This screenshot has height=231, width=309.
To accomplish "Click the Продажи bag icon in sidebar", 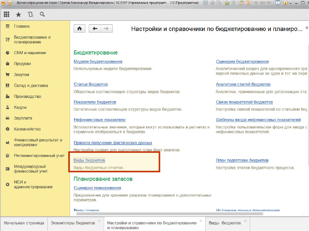I will click(x=8, y=64).
